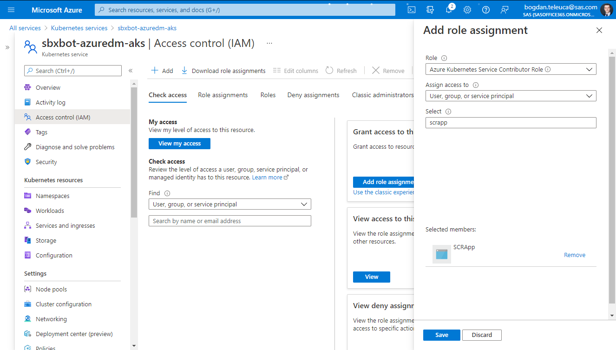The width and height of the screenshot is (616, 350).
Task: Switch to the Deny assignments tab
Action: click(313, 95)
